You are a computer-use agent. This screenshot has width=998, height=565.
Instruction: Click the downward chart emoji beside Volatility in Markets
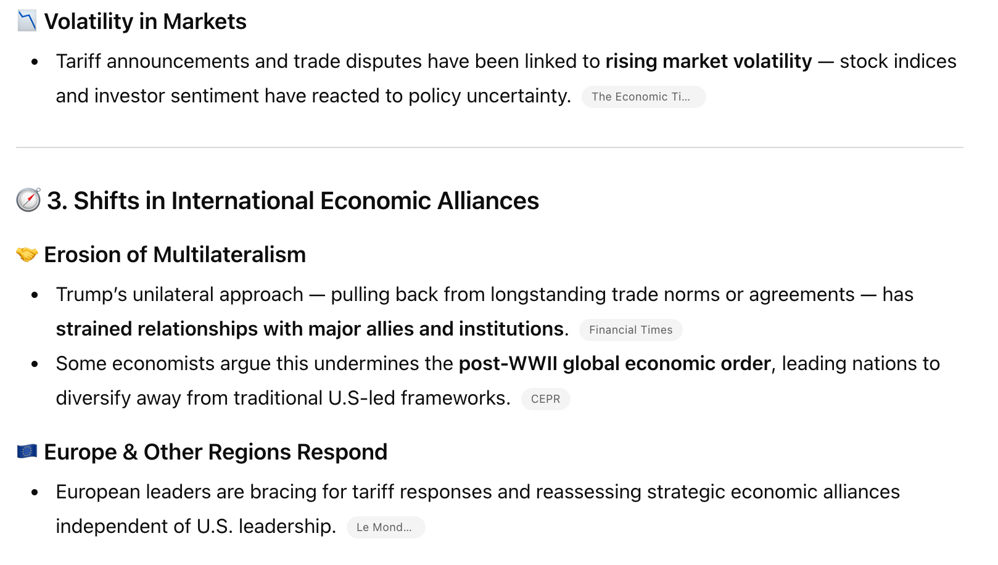[x=27, y=21]
